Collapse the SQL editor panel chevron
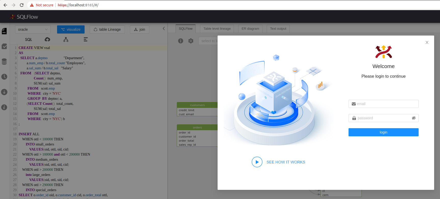This screenshot has height=199, width=440. 164,29
